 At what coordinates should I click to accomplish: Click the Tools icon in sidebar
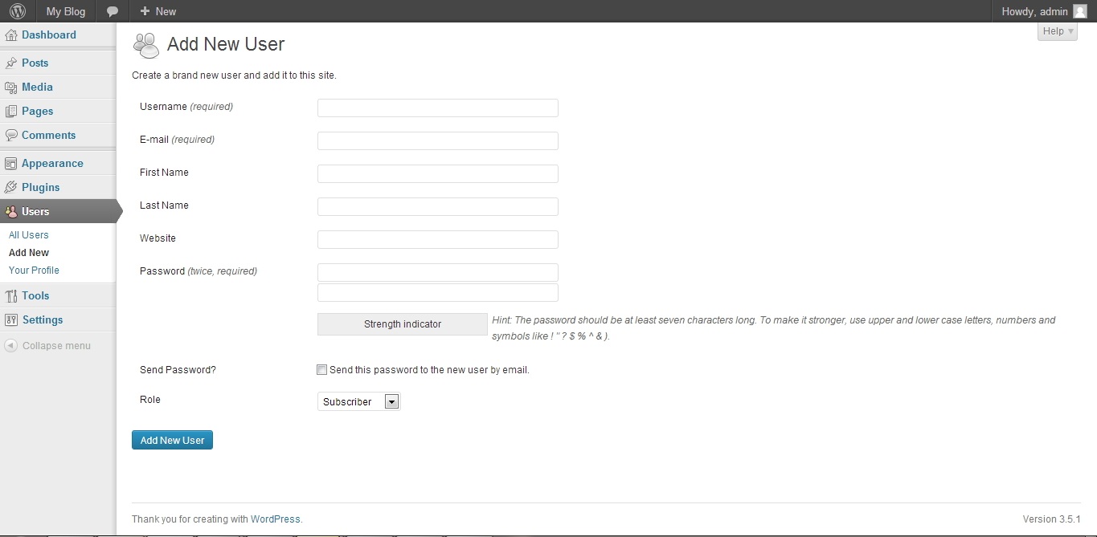[11, 296]
